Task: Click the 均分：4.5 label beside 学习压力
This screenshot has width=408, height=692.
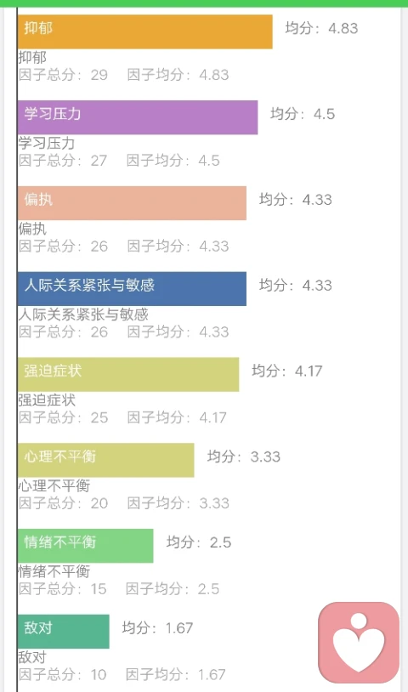Action: pos(303,114)
